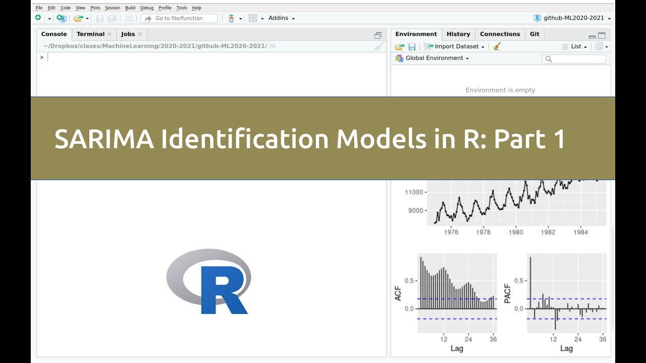Image resolution: width=646 pixels, height=363 pixels.
Task: Minimize the Environment pane
Action: point(592,36)
